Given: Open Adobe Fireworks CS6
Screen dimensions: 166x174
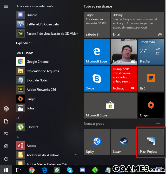Looking at the screenshot, I should [x=47, y=89].
